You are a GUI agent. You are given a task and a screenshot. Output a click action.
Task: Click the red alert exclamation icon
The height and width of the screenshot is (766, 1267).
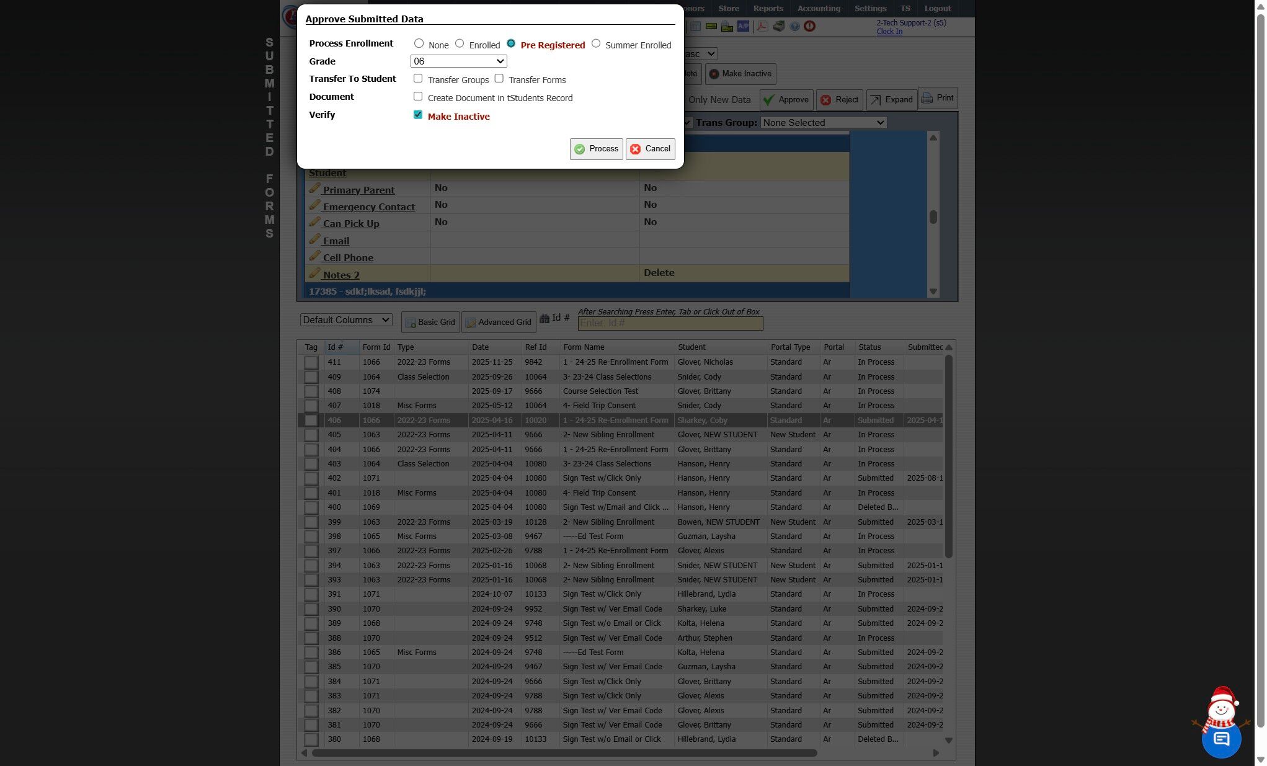[x=809, y=26]
